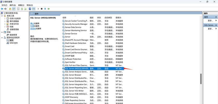Click gear icon of Security Accounts Manager

(x=63, y=24)
